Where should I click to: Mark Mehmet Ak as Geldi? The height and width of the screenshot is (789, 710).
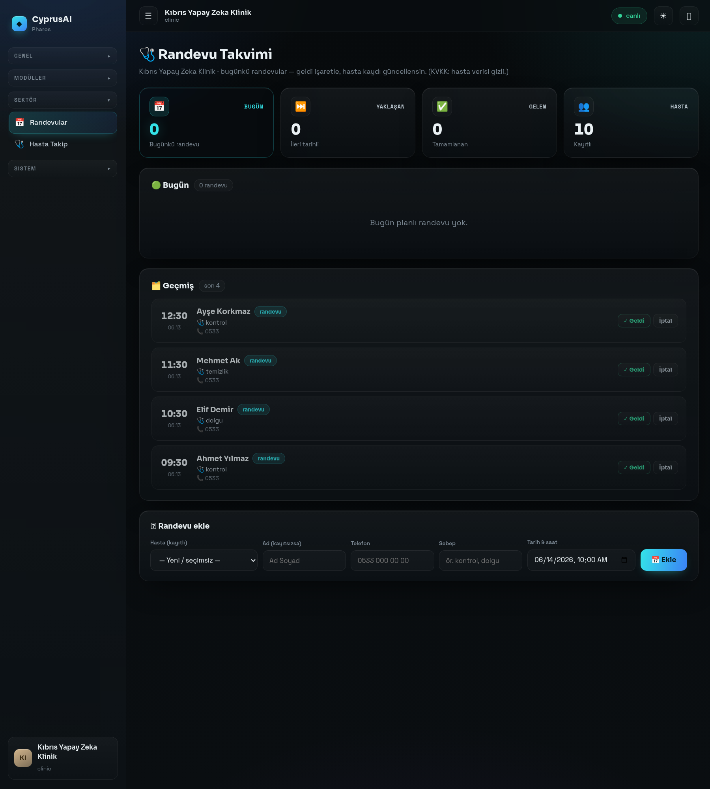click(634, 370)
